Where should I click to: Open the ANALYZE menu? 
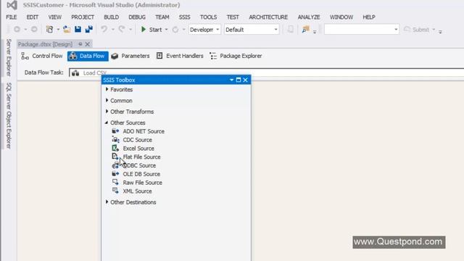click(309, 17)
